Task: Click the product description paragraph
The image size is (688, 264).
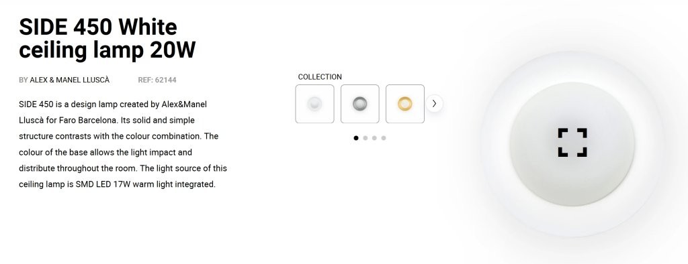Action: tap(123, 144)
